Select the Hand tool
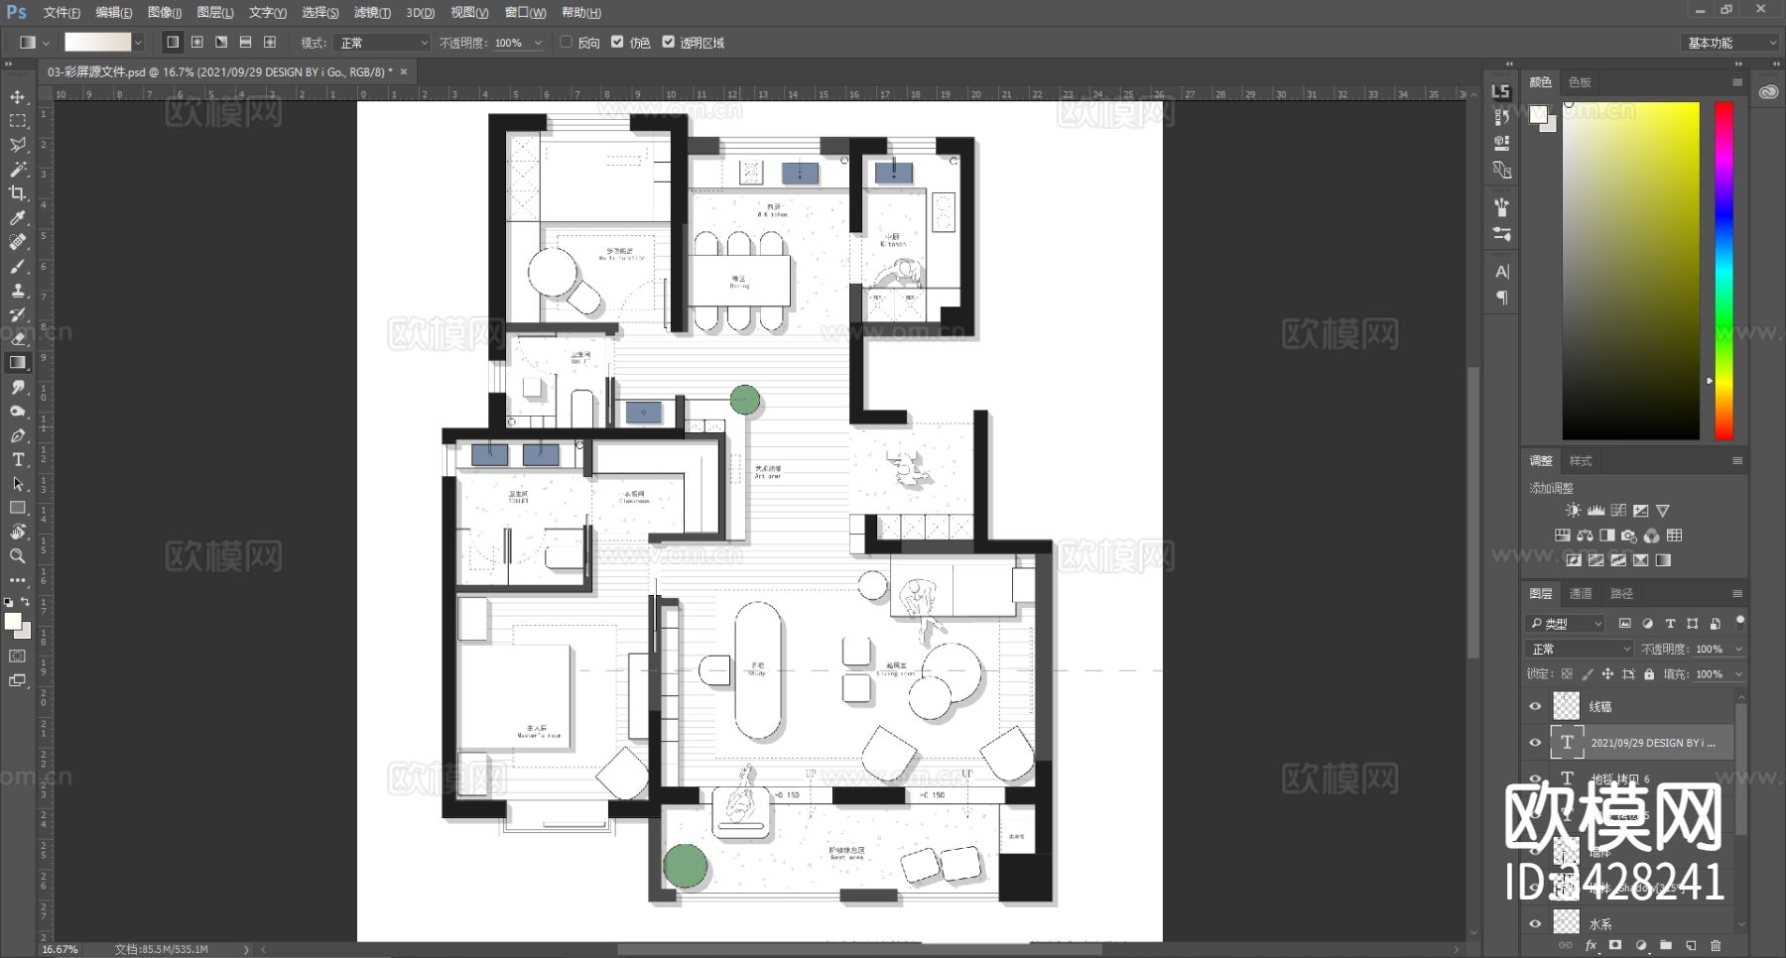Viewport: 1786px width, 958px height. click(x=18, y=532)
